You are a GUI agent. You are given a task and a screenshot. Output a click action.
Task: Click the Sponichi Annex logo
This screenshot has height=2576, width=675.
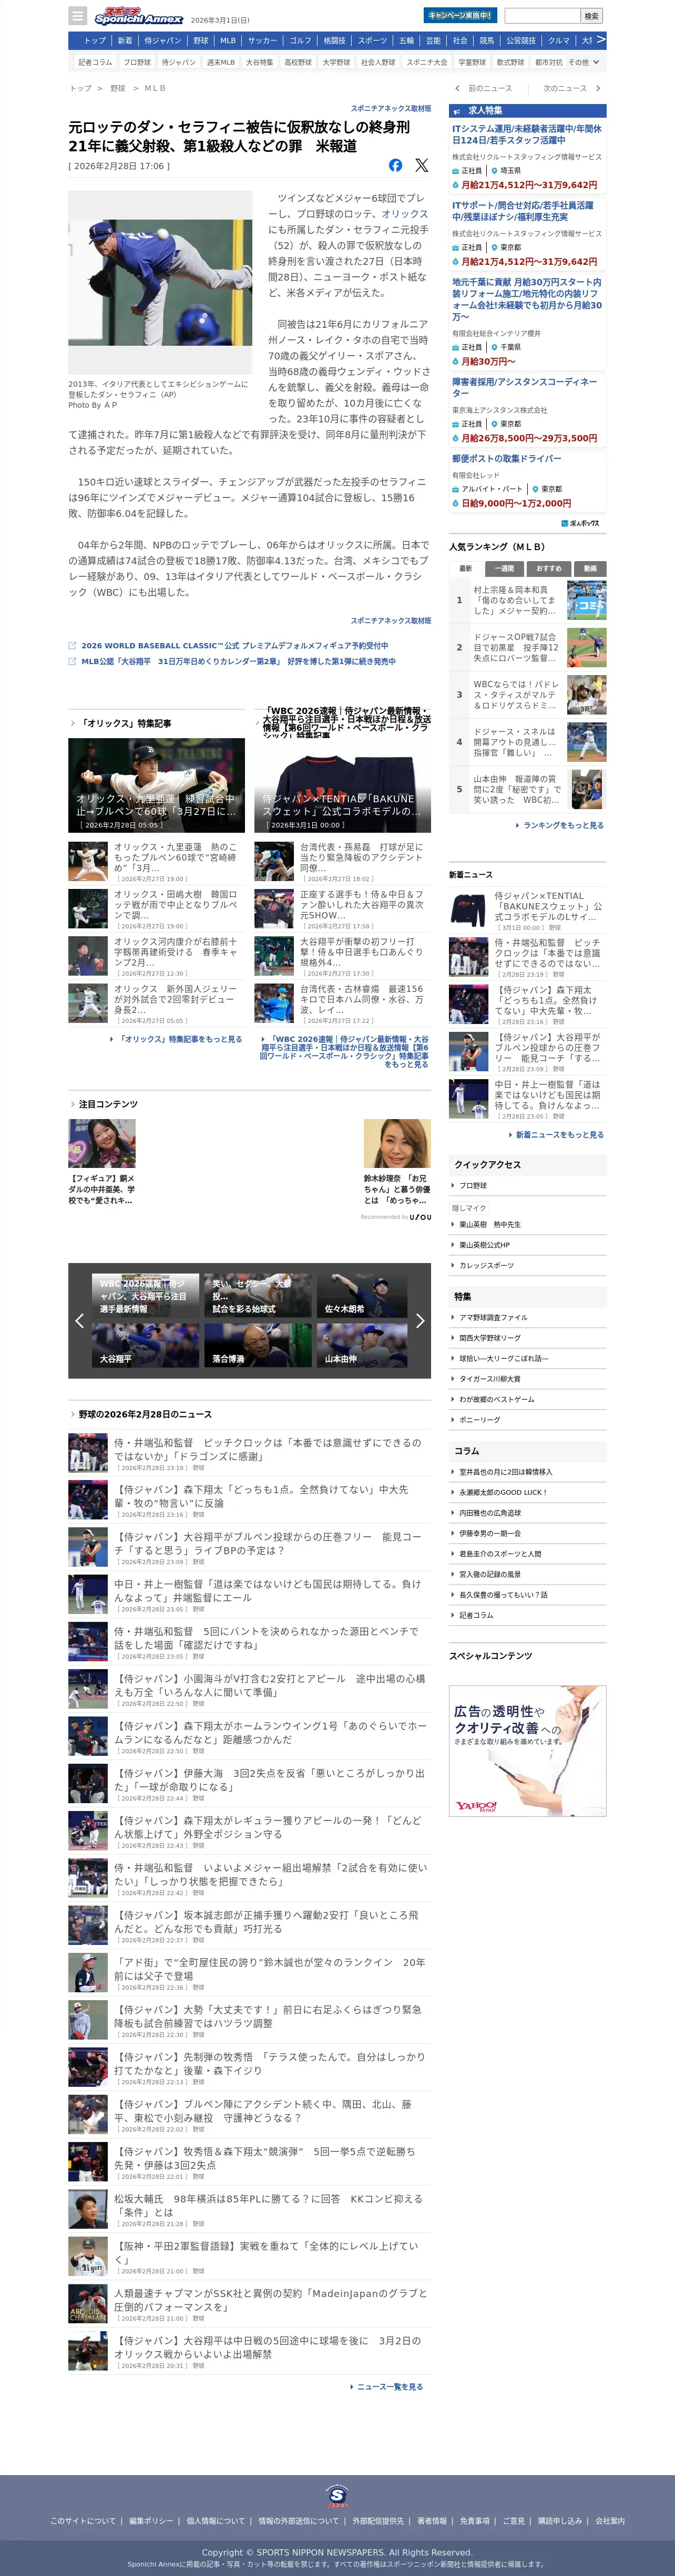(139, 16)
